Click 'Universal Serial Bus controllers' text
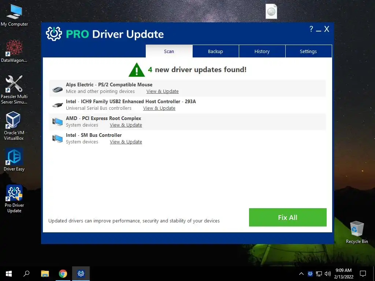The image size is (375, 281). pyautogui.click(x=99, y=108)
